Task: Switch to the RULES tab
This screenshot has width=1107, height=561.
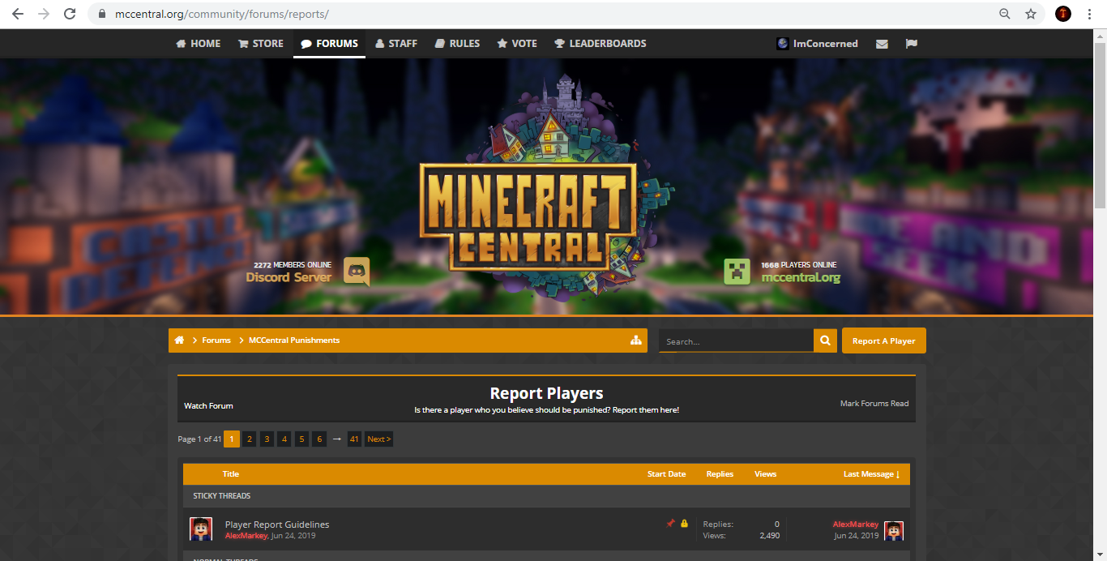Action: coord(457,43)
